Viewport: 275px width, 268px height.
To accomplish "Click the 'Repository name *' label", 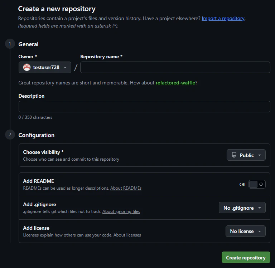I will (x=101, y=57).
